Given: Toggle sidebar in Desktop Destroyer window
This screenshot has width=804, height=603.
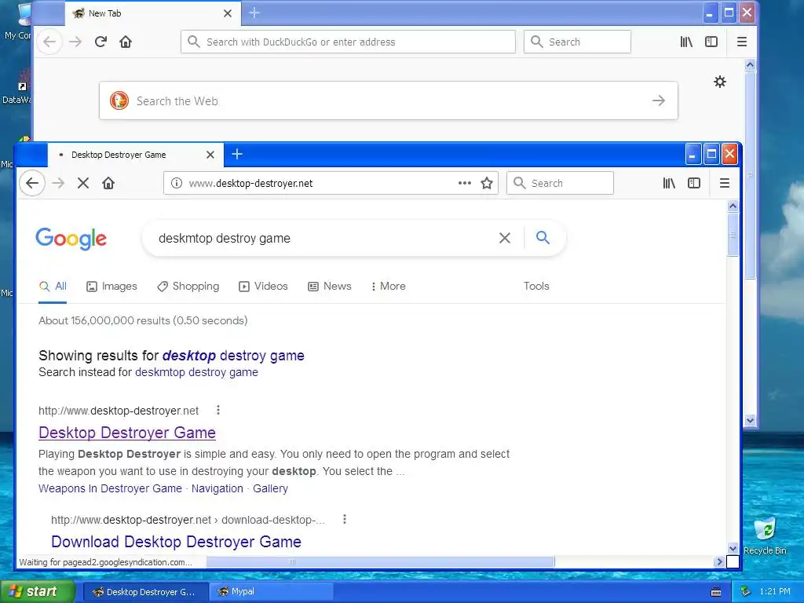Looking at the screenshot, I should click(x=694, y=183).
